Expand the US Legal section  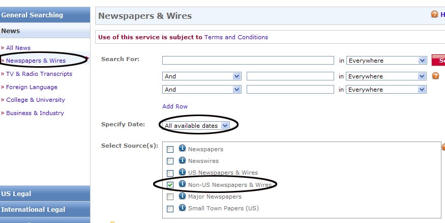(x=45, y=193)
